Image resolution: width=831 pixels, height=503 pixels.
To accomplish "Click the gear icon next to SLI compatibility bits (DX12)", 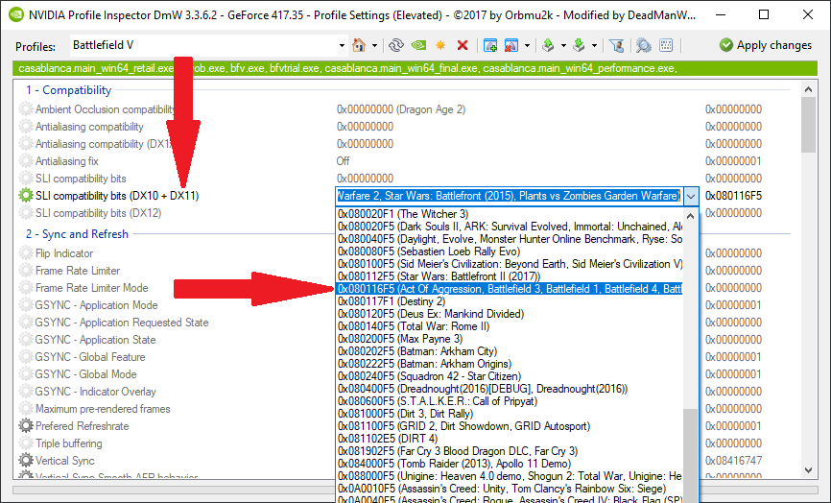I will click(x=26, y=213).
